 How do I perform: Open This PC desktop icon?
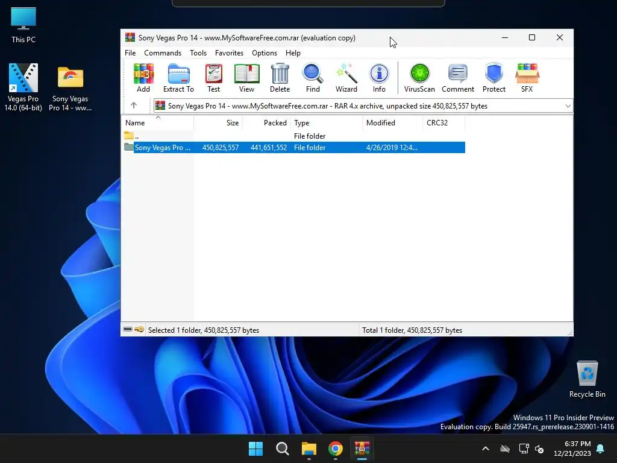23,25
